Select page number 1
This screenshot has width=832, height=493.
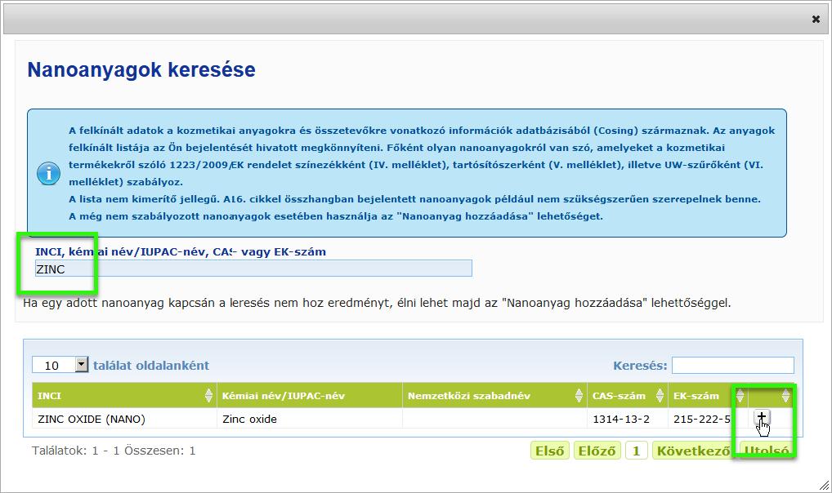pyautogui.click(x=636, y=451)
